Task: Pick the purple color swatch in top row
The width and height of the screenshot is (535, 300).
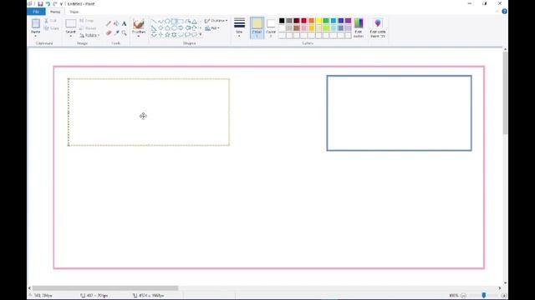Action: [x=348, y=21]
